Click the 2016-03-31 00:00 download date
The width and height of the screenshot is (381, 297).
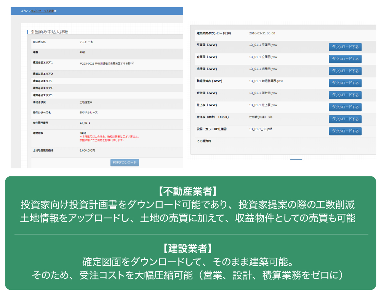click(x=262, y=33)
